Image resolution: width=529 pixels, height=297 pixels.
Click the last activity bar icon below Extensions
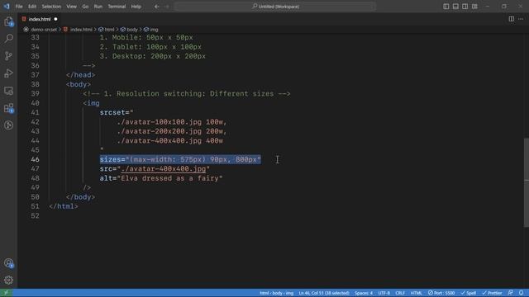pos(9,125)
